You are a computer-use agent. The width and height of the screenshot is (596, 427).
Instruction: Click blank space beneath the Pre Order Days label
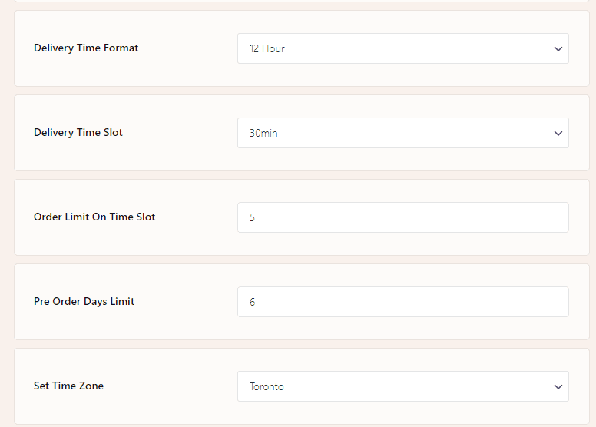[84, 325]
